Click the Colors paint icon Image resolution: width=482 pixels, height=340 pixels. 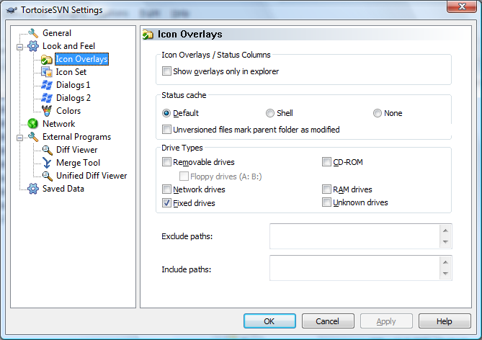47,111
